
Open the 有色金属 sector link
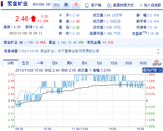coord(94,42)
